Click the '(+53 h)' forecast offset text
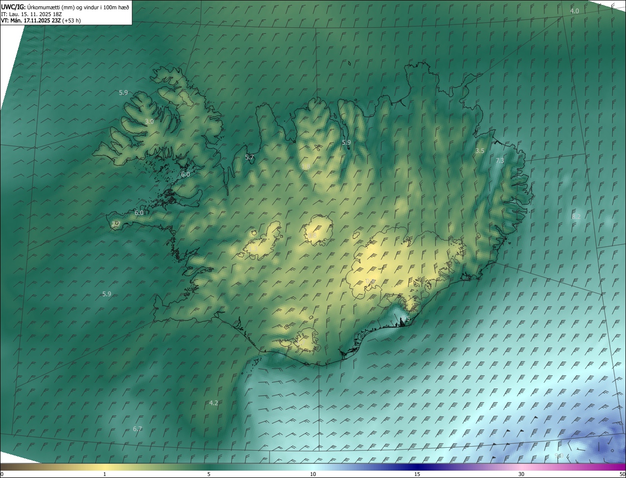 point(71,21)
